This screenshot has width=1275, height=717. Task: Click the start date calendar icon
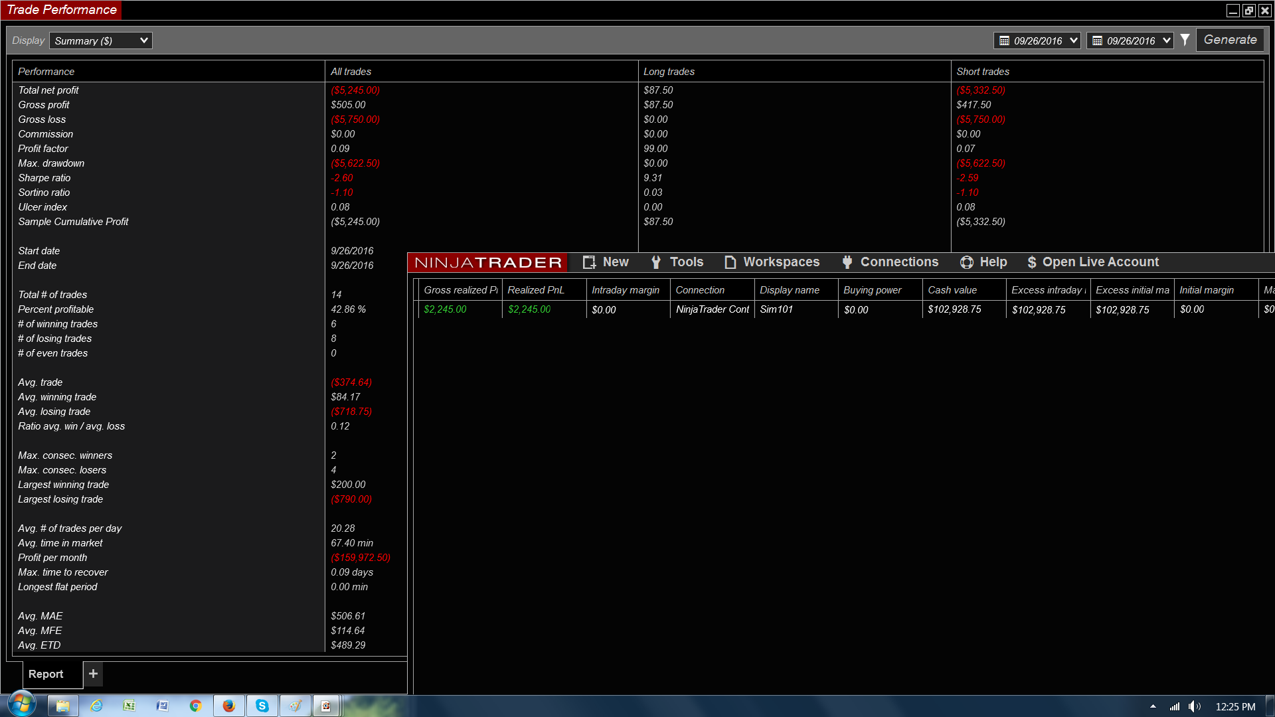(1004, 41)
